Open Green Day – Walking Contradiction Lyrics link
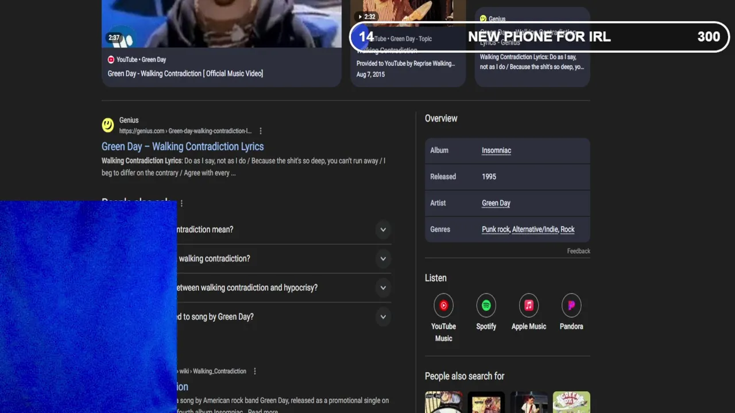Screen dimensions: 735x413 coord(183,147)
